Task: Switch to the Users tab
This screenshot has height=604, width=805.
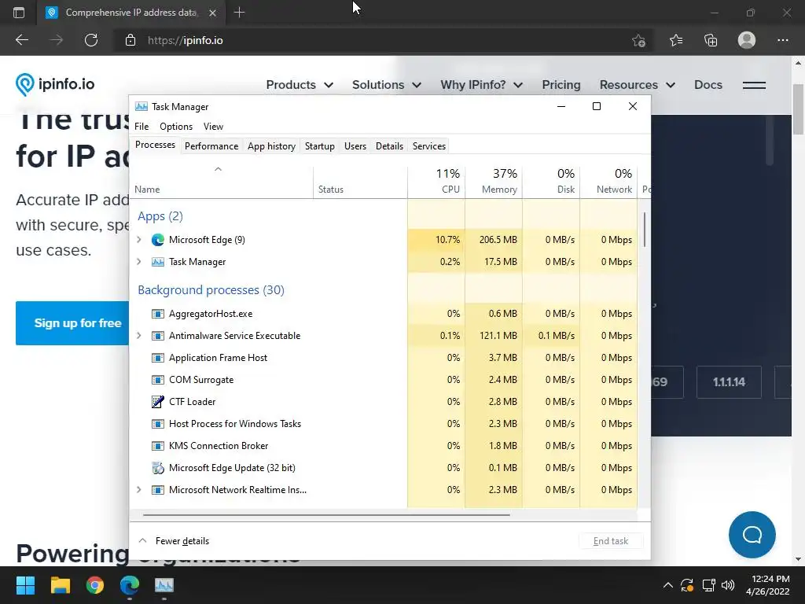Action: click(355, 146)
